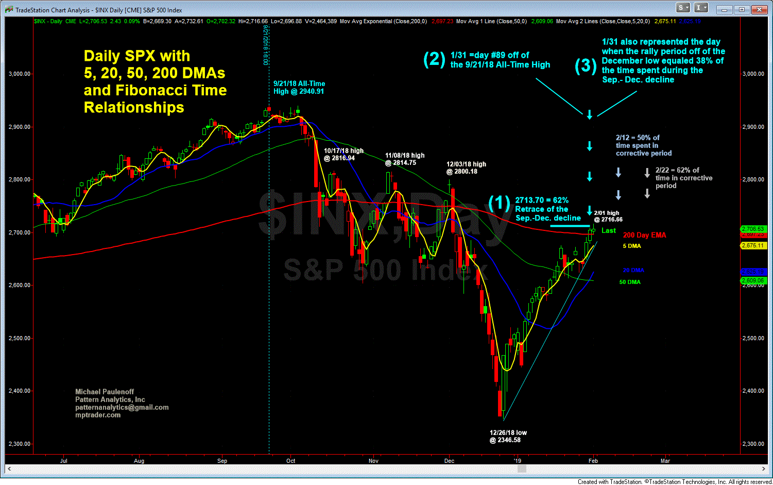The height and width of the screenshot is (485, 773).
Task: Click 'Mov Avg 2 Lines (Close,Close,5,20,0)' label
Action: (x=604, y=21)
